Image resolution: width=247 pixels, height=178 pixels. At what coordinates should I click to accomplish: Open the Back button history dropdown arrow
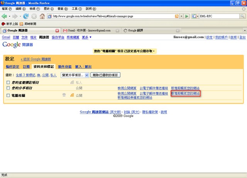(x=9, y=16)
